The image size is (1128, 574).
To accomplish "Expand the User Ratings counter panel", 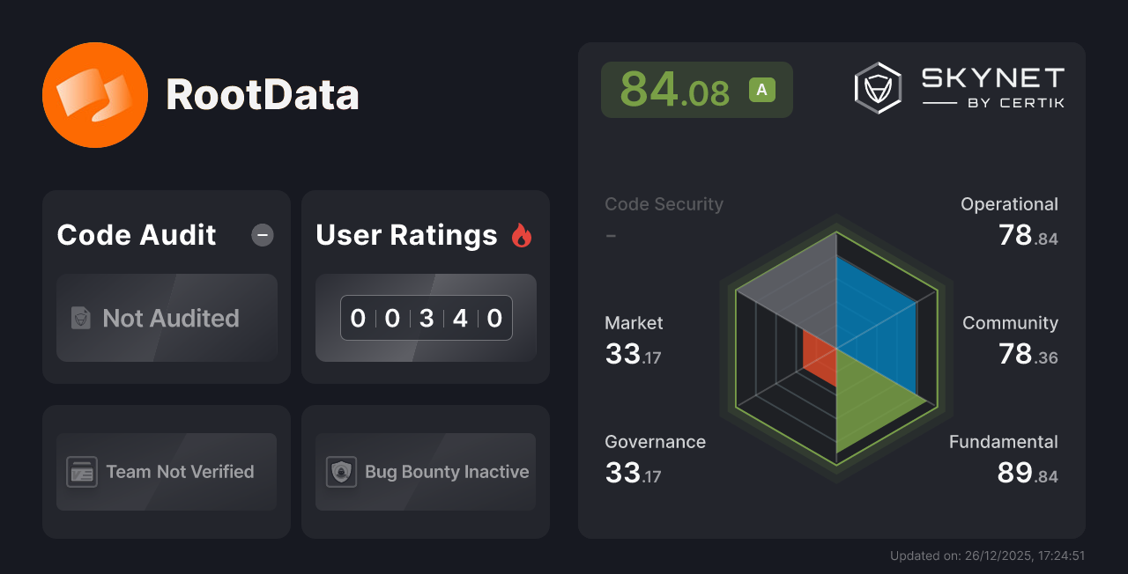I will (x=426, y=318).
